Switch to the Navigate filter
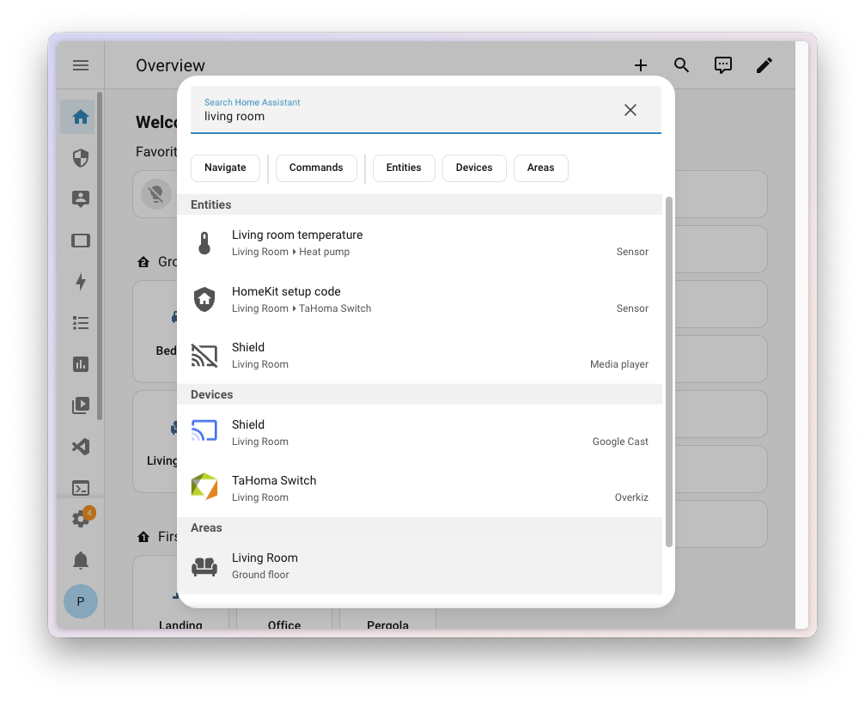 tap(225, 168)
